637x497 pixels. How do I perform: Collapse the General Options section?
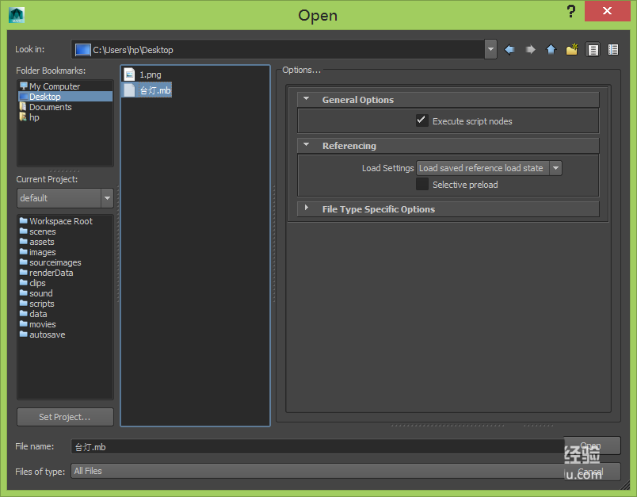tap(307, 99)
